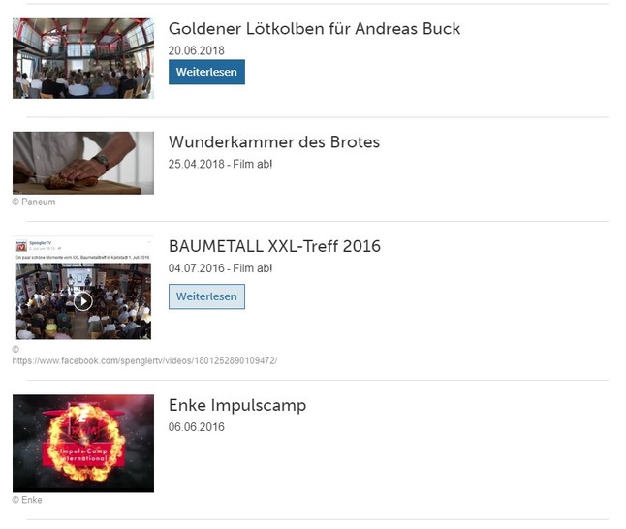
Task: Click Weiterlesen under BAUMETALL XXL-Treff 2016
Action: point(206,296)
